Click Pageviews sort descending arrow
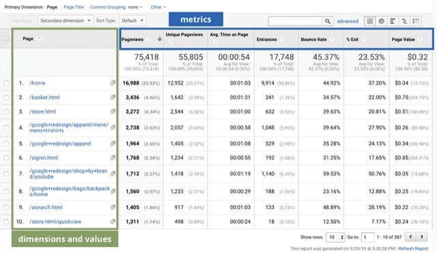Screen dimensions: 437x253 tap(159, 39)
